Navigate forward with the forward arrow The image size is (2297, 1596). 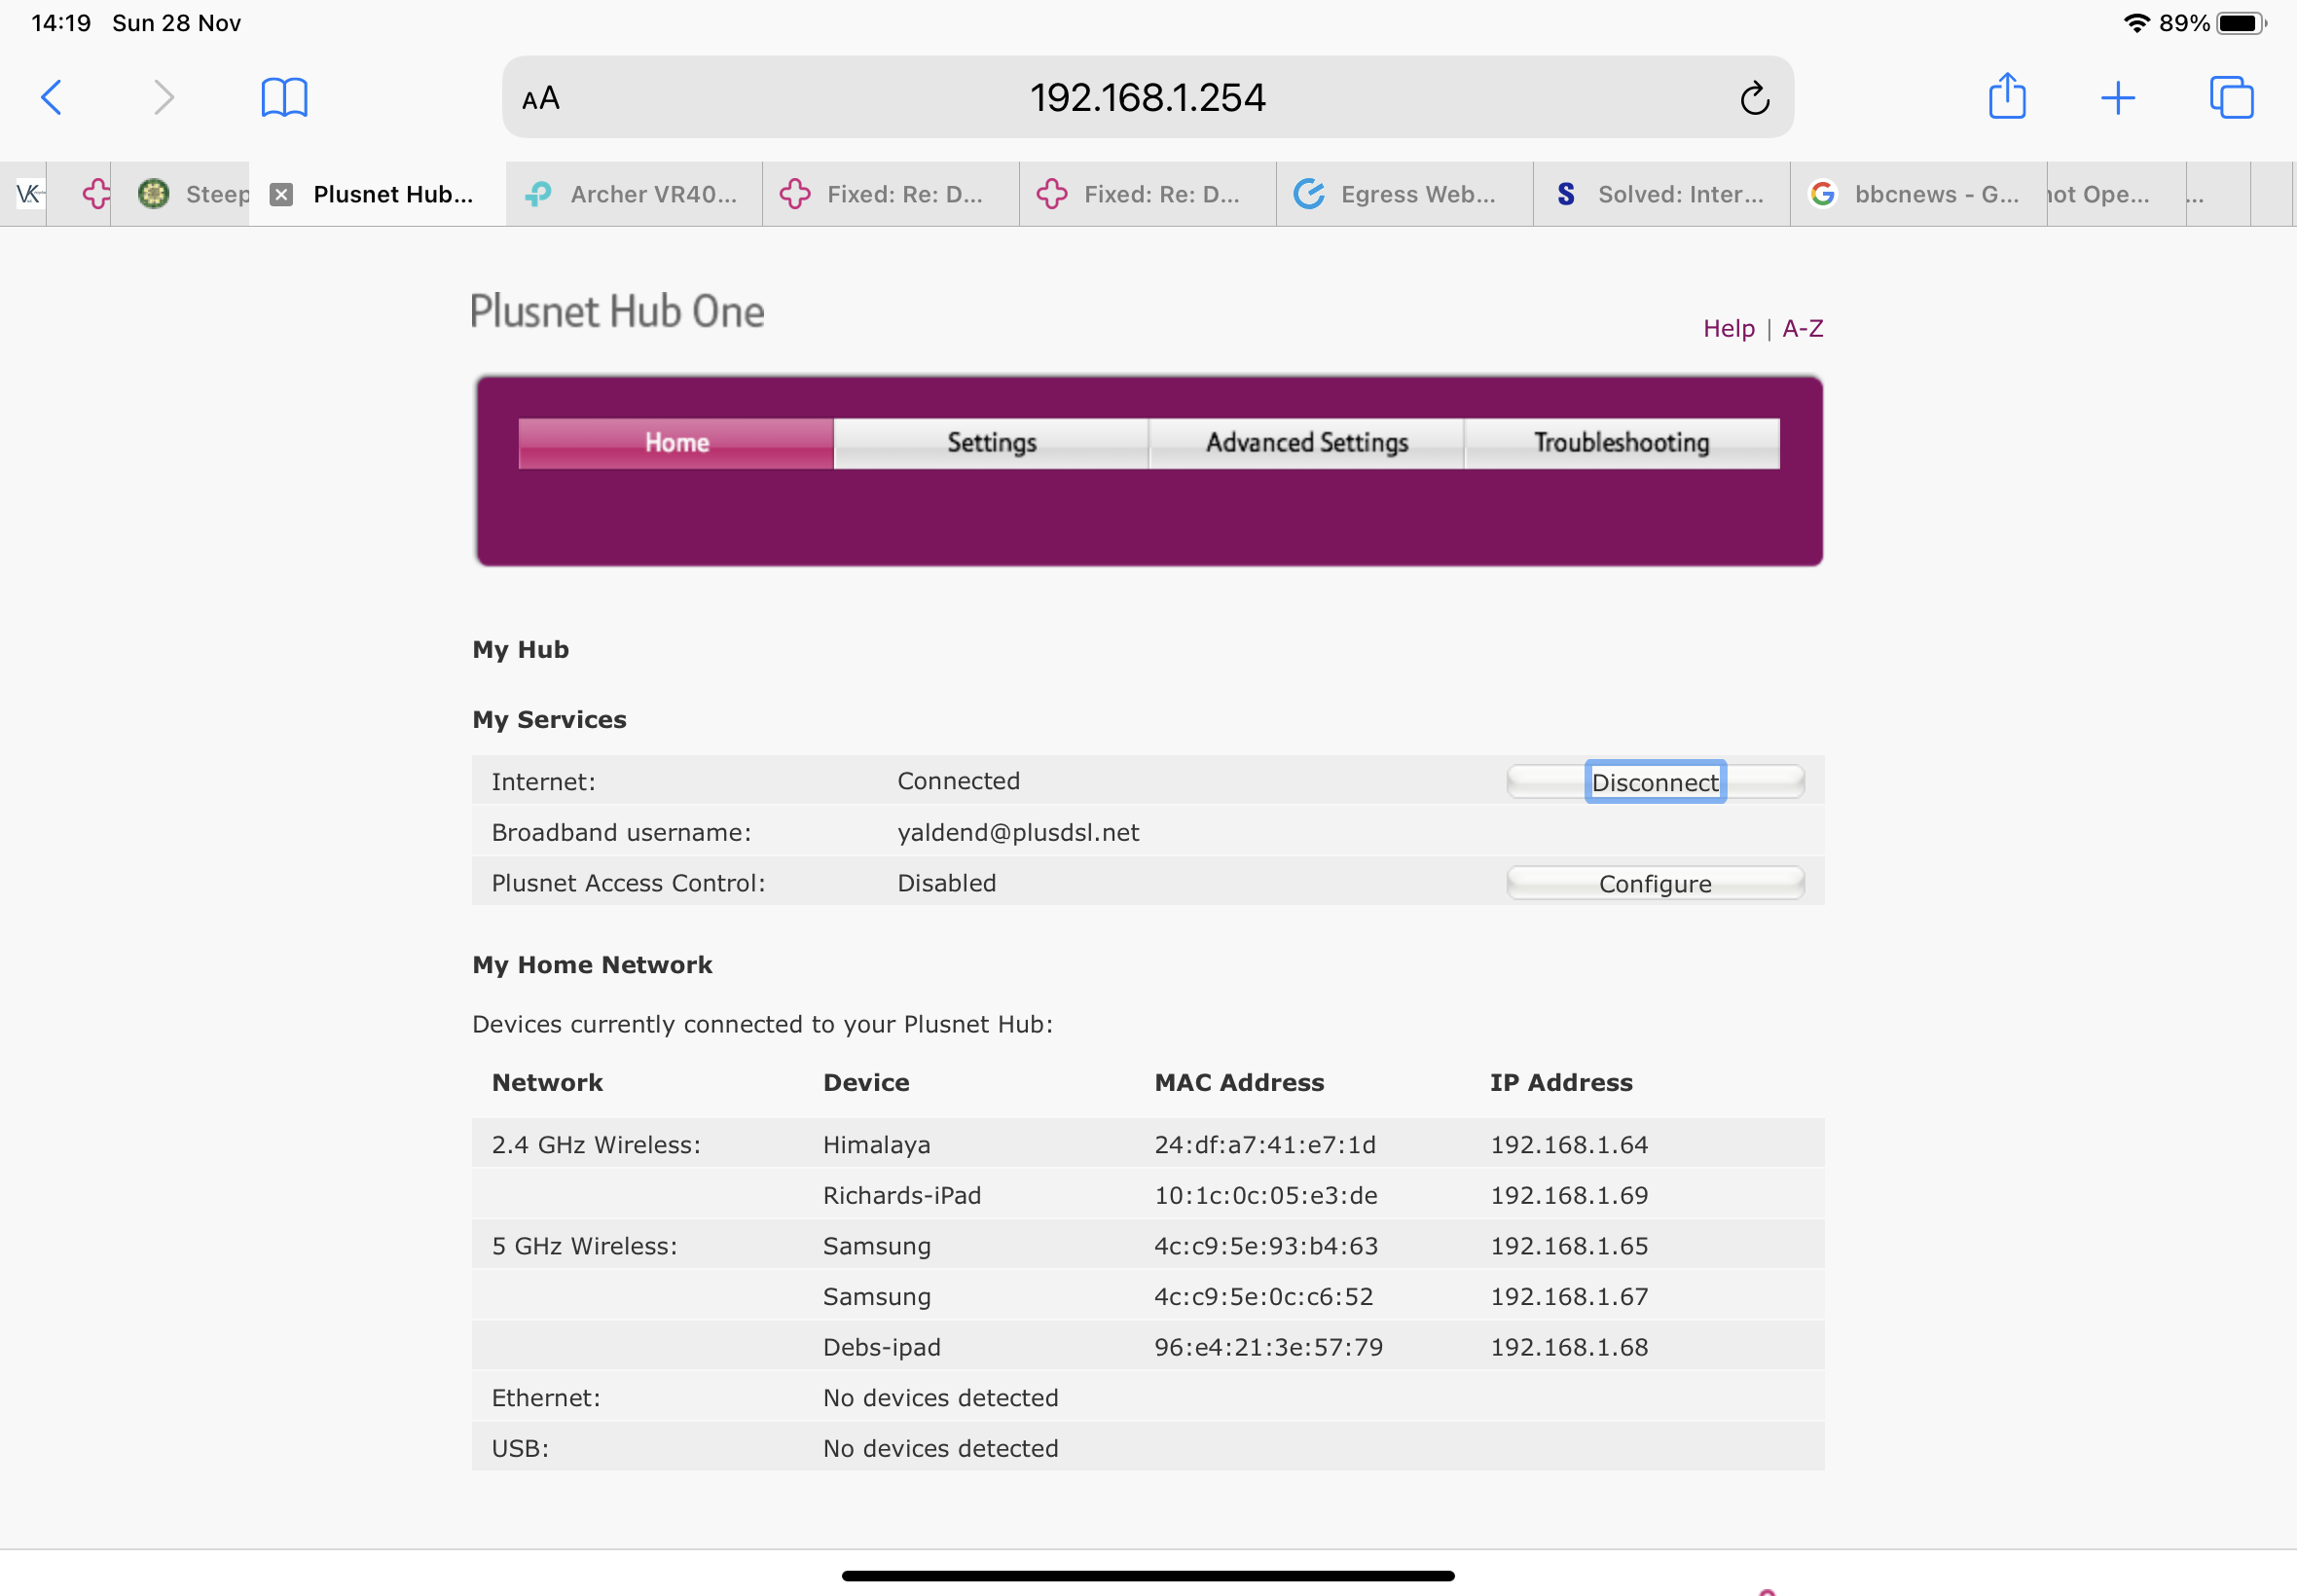click(x=163, y=97)
